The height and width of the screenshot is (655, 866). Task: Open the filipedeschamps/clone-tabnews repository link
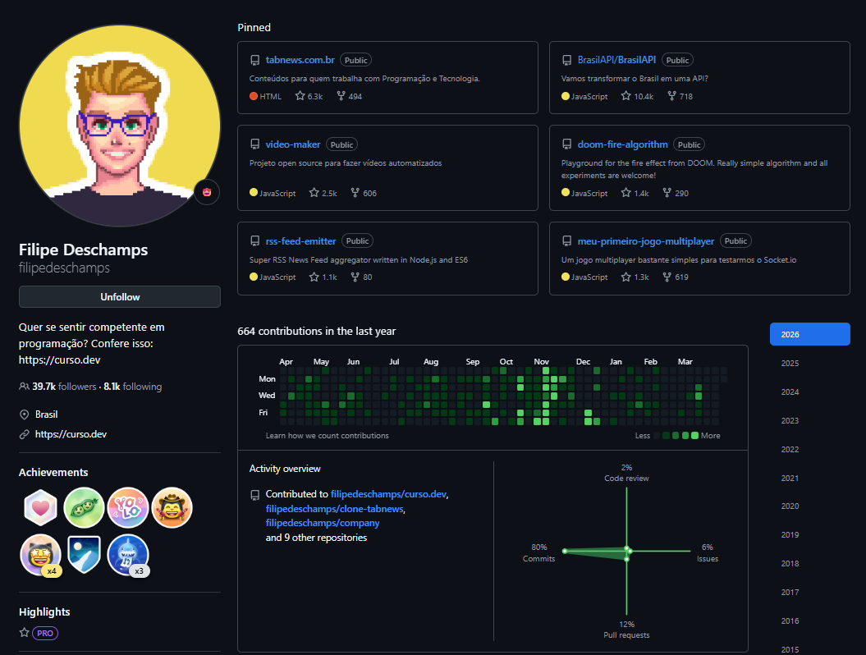[x=333, y=508]
